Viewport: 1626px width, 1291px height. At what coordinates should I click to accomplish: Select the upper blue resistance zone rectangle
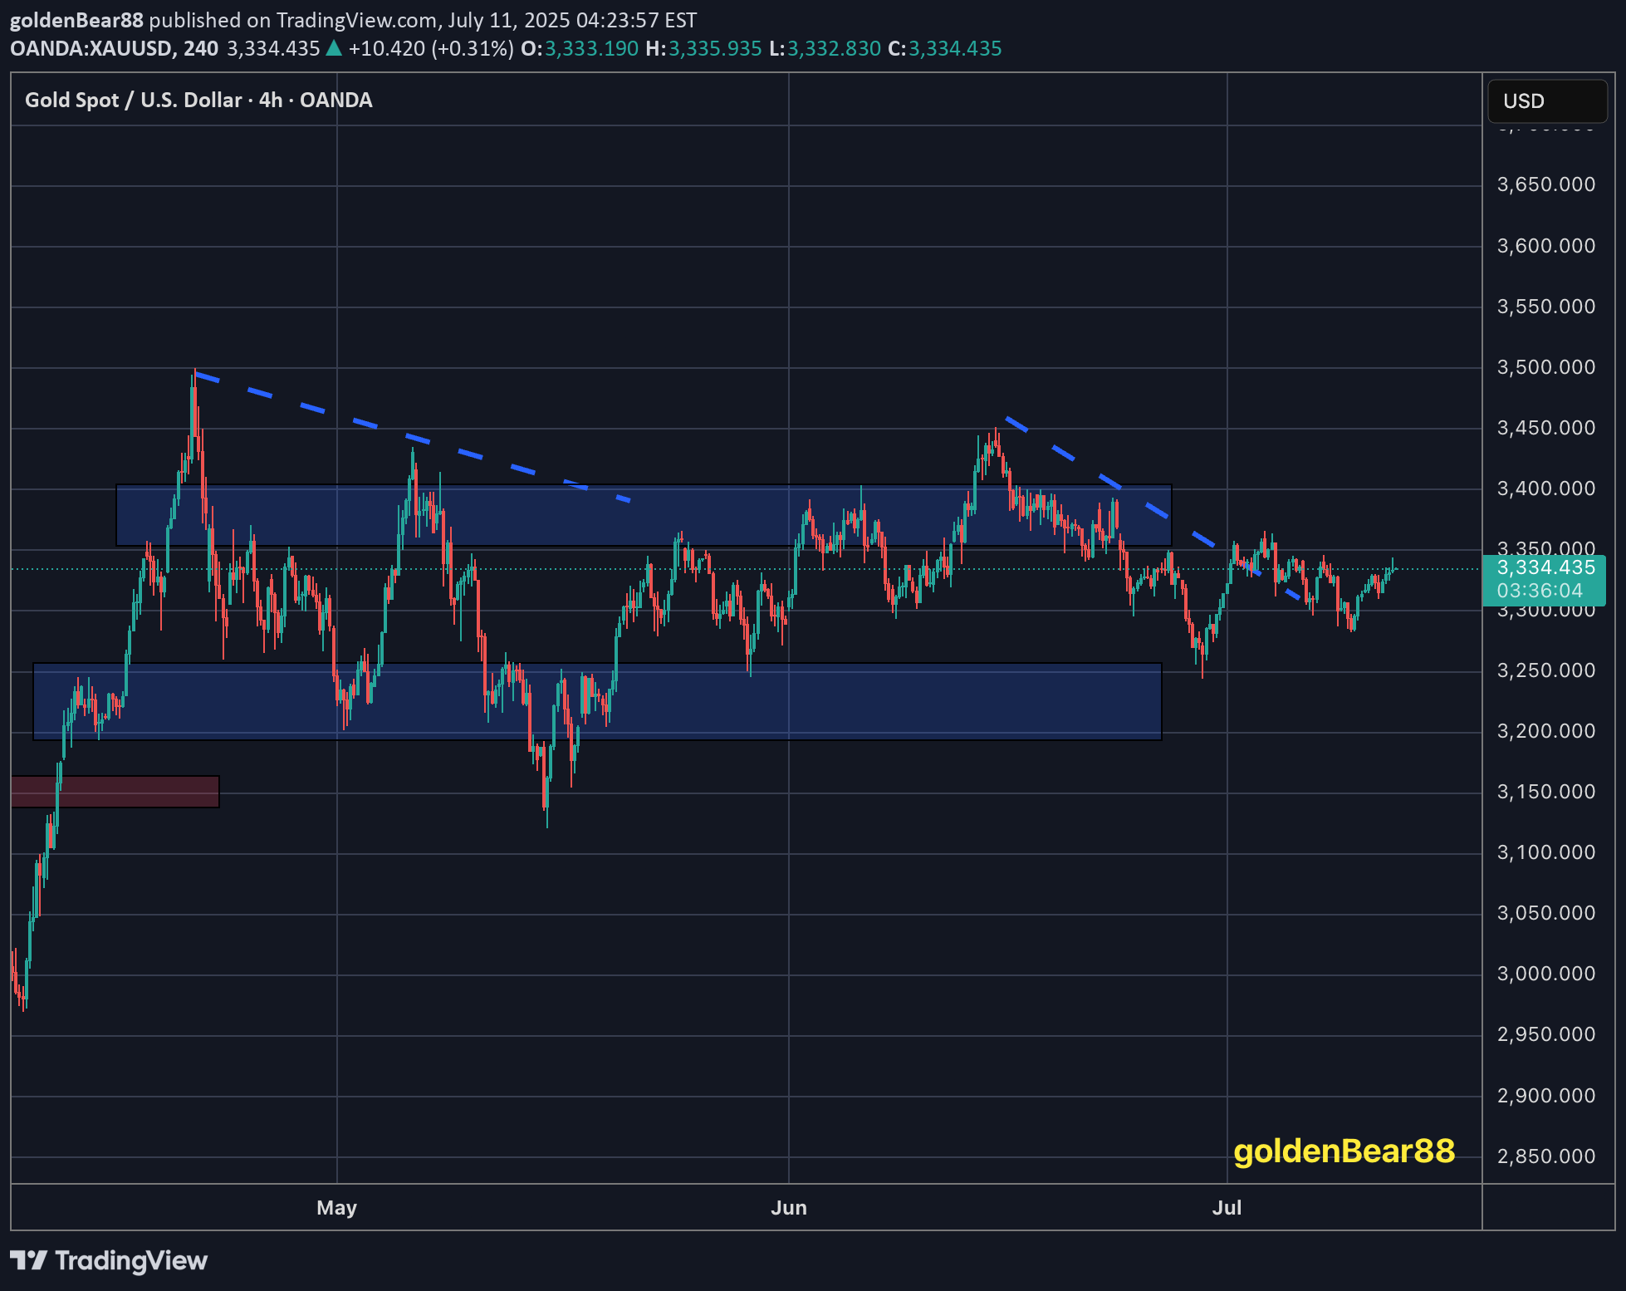coord(644,515)
